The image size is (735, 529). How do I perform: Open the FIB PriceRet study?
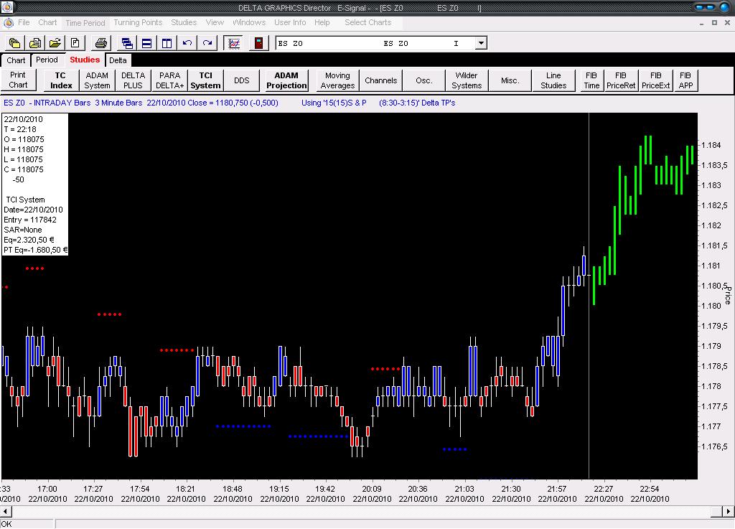click(x=621, y=80)
